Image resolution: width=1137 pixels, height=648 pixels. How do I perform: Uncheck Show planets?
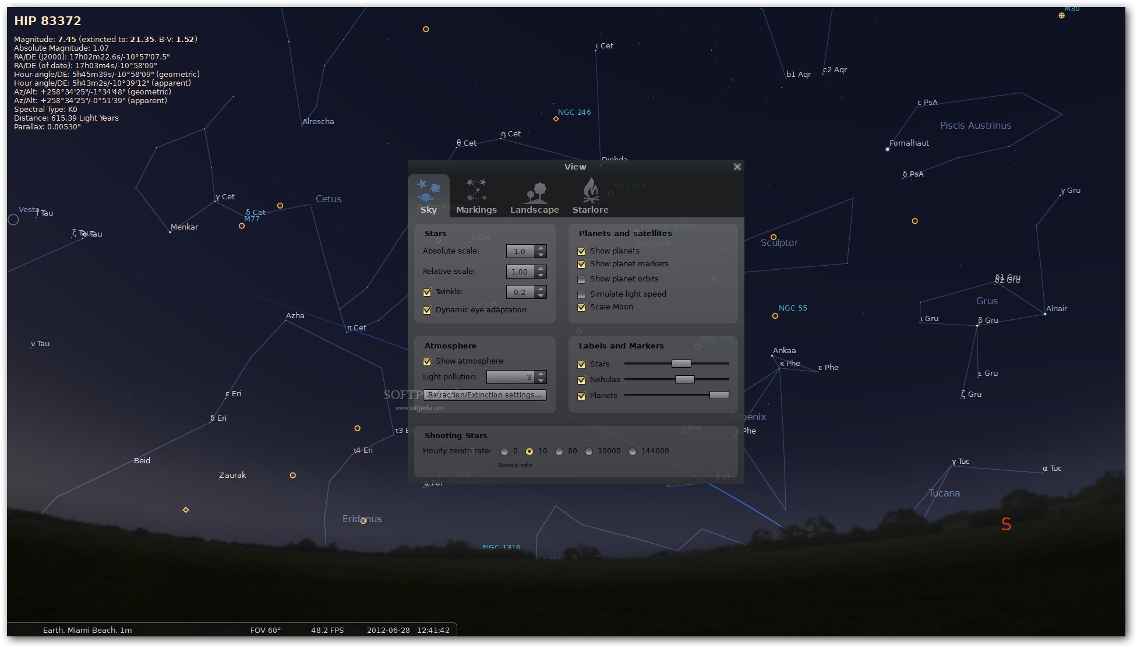pyautogui.click(x=581, y=251)
